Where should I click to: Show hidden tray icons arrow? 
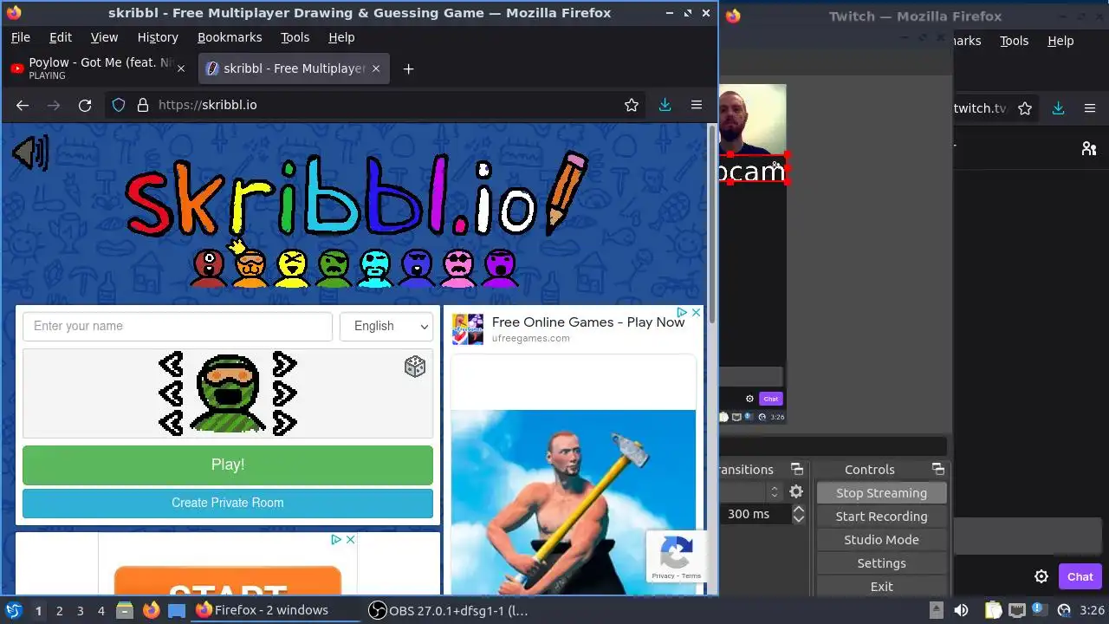click(x=936, y=610)
